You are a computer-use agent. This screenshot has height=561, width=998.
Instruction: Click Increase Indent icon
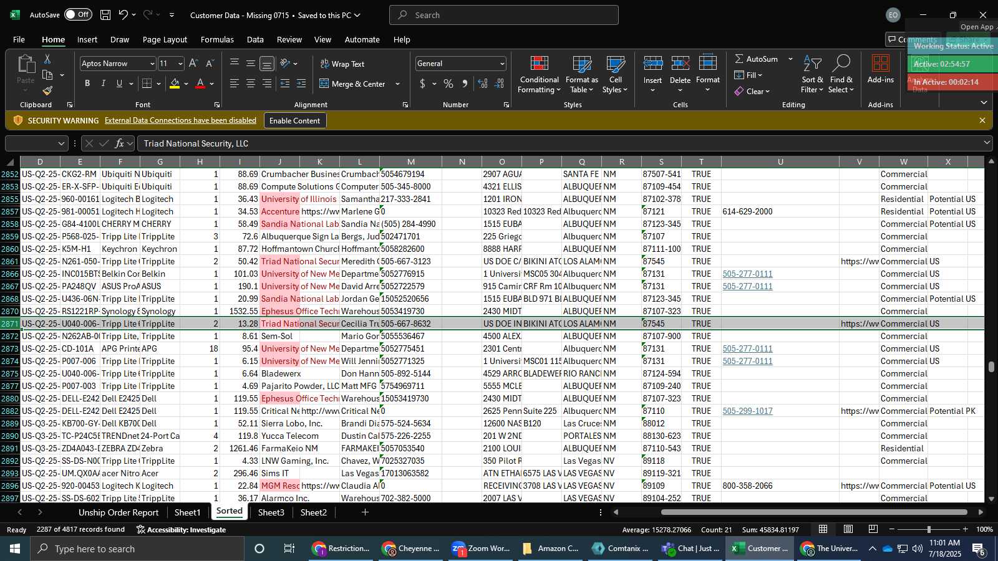(301, 84)
